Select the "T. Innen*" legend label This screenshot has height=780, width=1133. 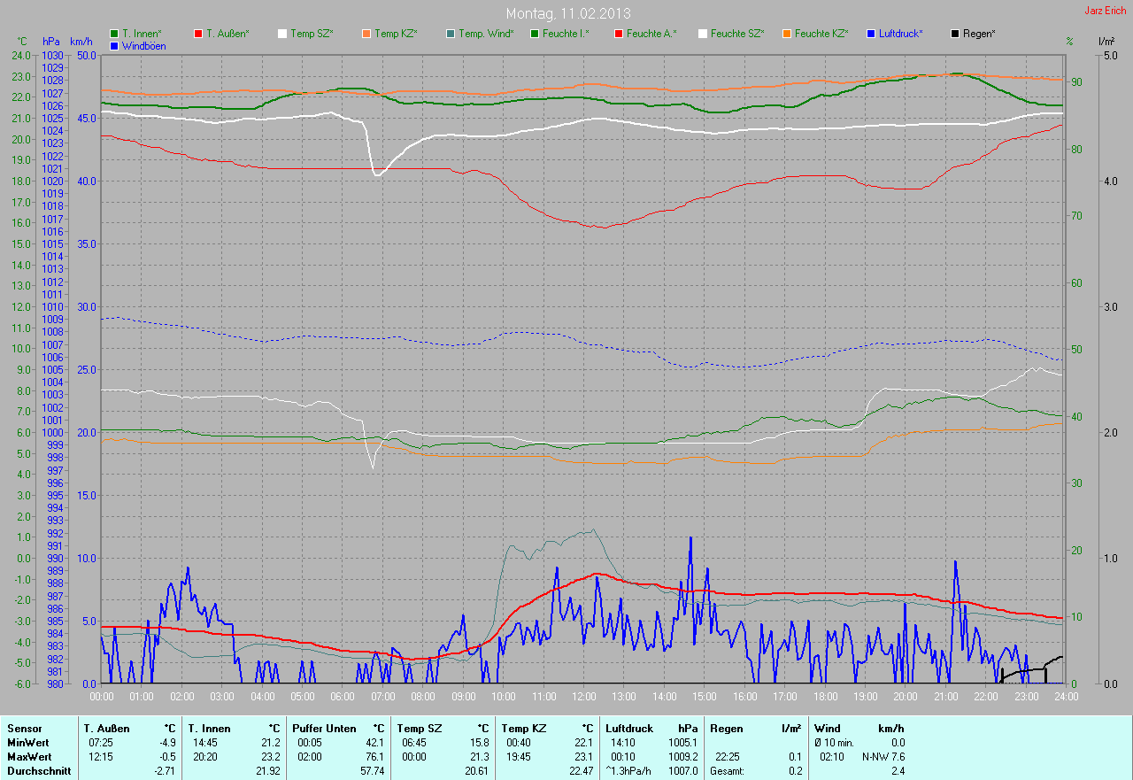pos(142,34)
